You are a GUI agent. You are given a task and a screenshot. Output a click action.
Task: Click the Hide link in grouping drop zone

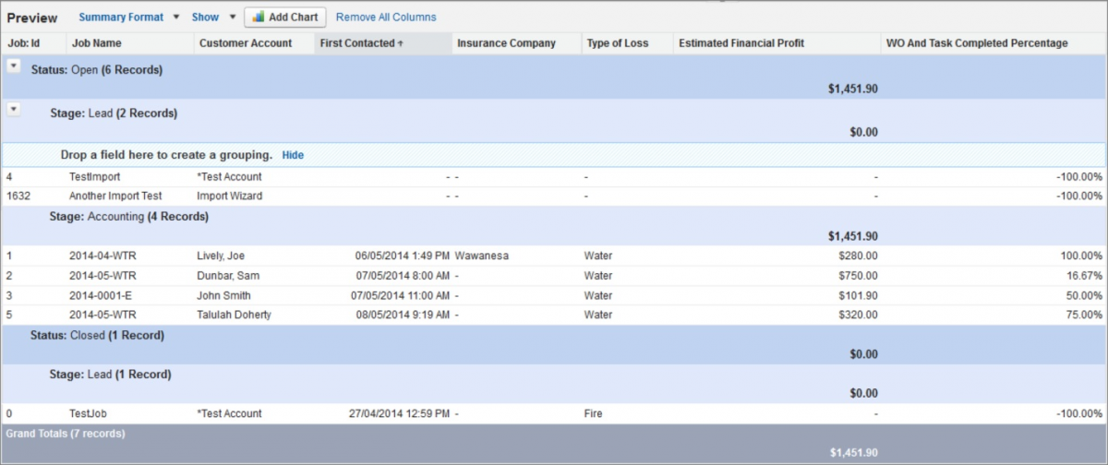pyautogui.click(x=293, y=155)
